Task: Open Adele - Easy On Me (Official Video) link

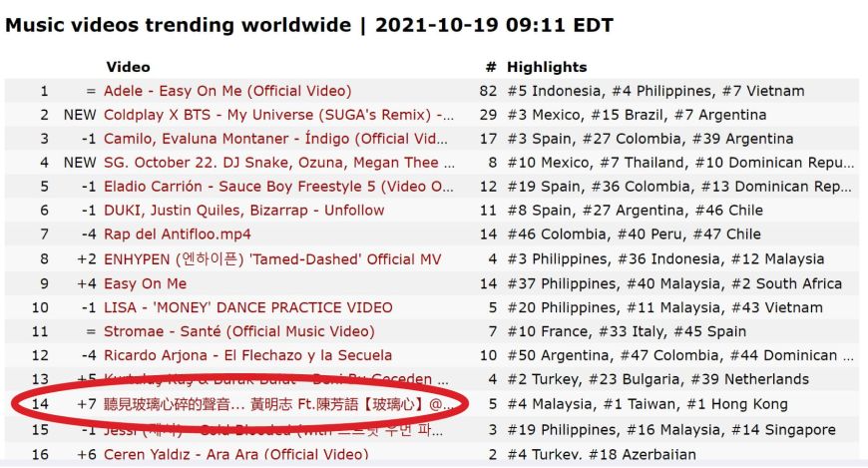Action: point(227,91)
